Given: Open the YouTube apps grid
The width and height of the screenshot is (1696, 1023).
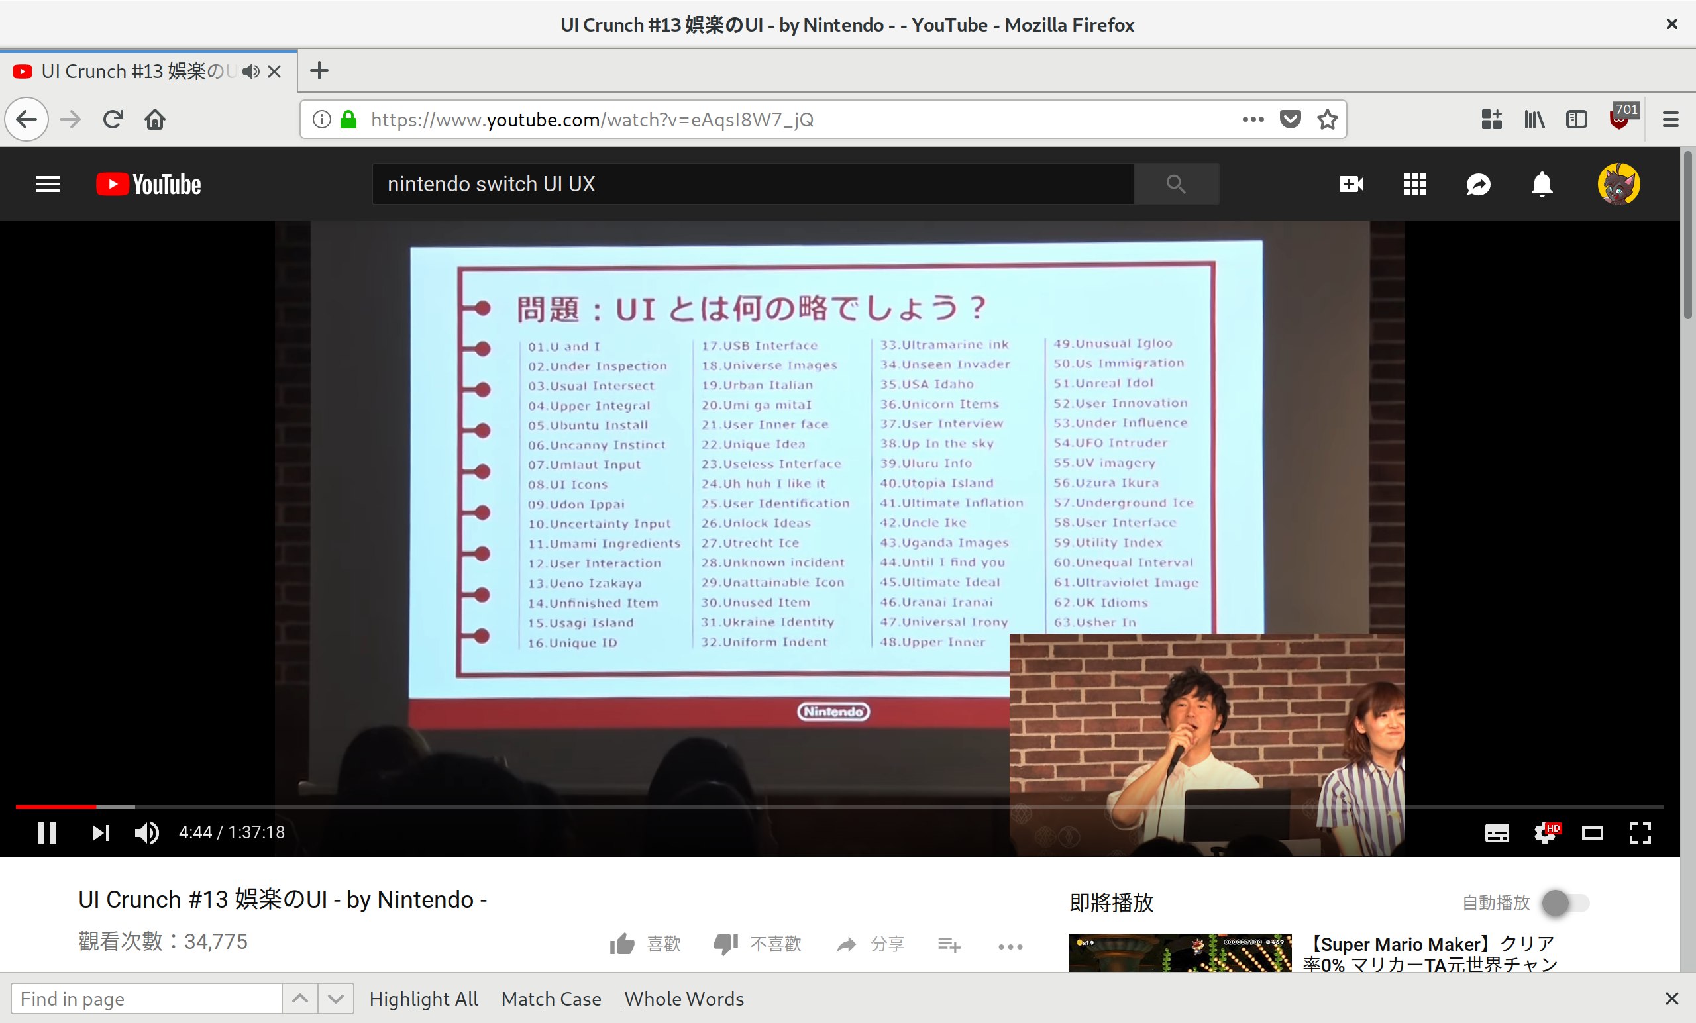Looking at the screenshot, I should pos(1414,184).
